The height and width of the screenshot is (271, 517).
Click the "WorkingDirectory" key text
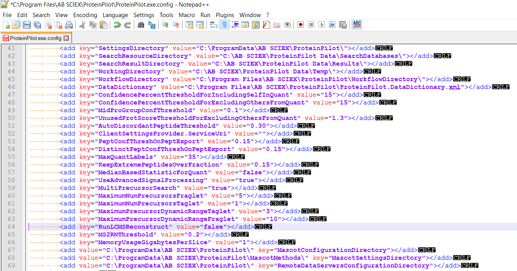(130, 71)
